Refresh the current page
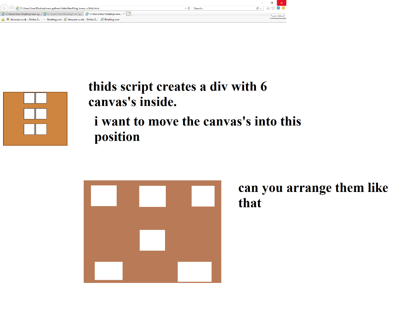The height and width of the screenshot is (314, 393). pyautogui.click(x=188, y=8)
